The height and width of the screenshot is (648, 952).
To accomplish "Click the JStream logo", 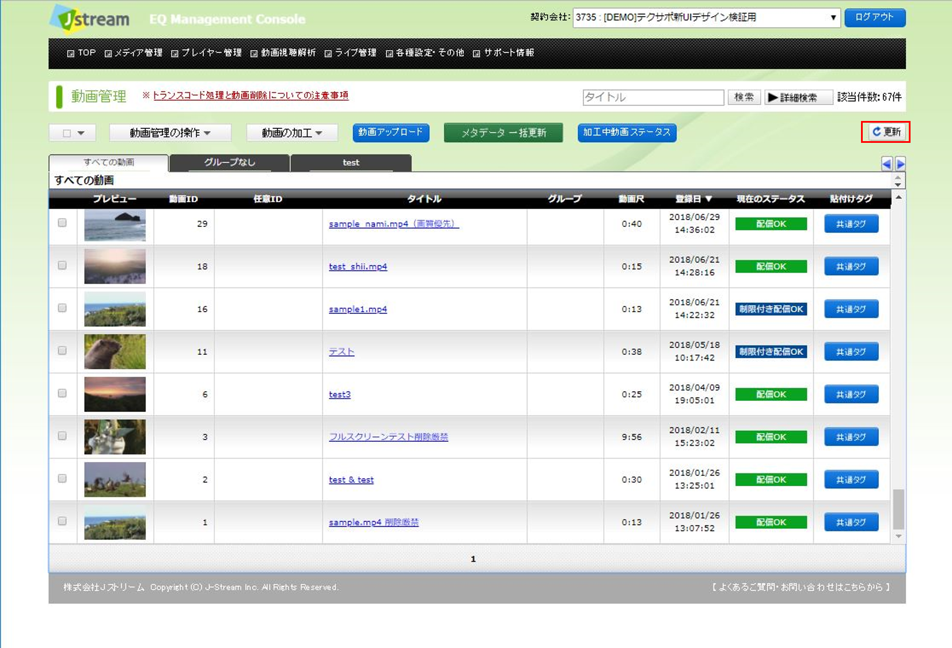I will pyautogui.click(x=90, y=19).
